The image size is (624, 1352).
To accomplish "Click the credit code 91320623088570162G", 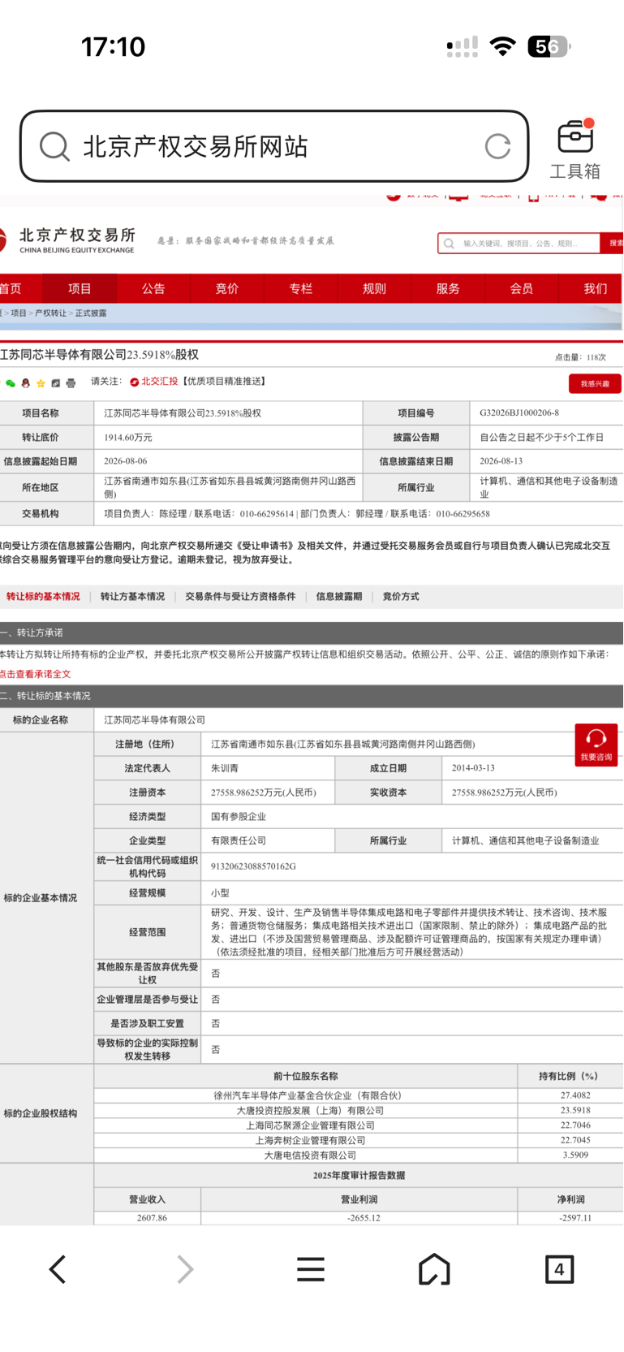I will [x=253, y=866].
